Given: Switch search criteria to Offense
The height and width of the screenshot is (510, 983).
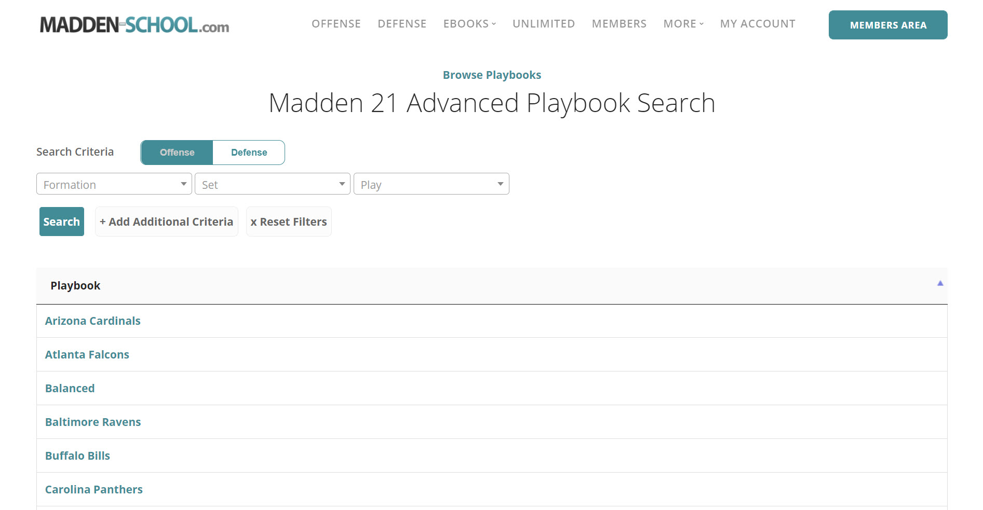Looking at the screenshot, I should pyautogui.click(x=177, y=153).
